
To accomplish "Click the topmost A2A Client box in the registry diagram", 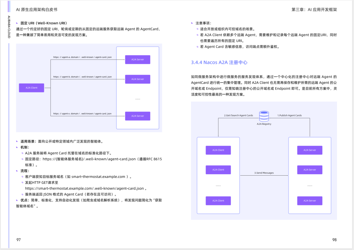I will tap(218, 150).
